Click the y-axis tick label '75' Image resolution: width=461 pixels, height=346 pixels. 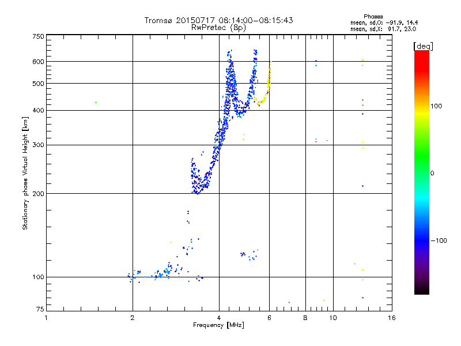(x=40, y=309)
